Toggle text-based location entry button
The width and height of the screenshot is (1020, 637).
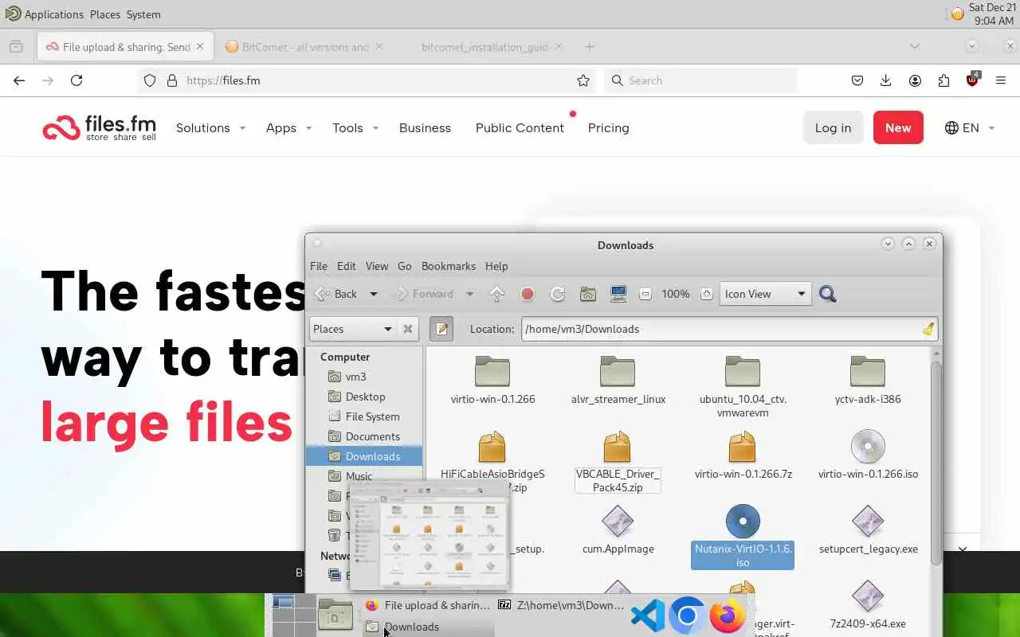[x=441, y=329]
